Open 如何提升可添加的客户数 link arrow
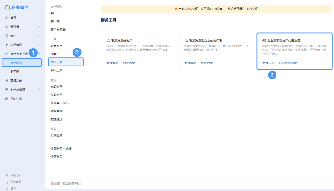 [x=81, y=183]
